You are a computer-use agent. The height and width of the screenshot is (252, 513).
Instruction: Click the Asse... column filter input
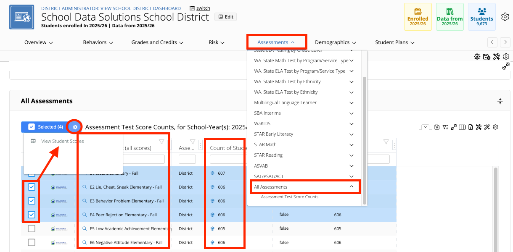187,159
